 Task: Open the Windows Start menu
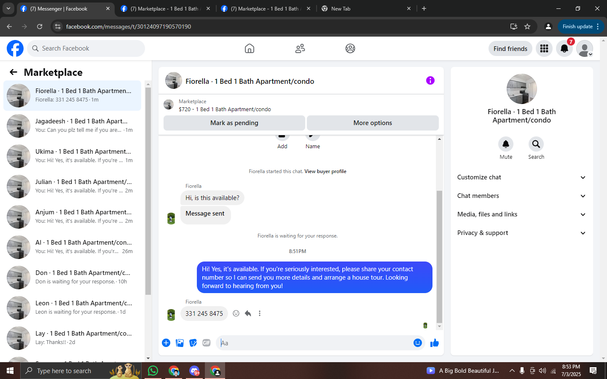(10, 371)
